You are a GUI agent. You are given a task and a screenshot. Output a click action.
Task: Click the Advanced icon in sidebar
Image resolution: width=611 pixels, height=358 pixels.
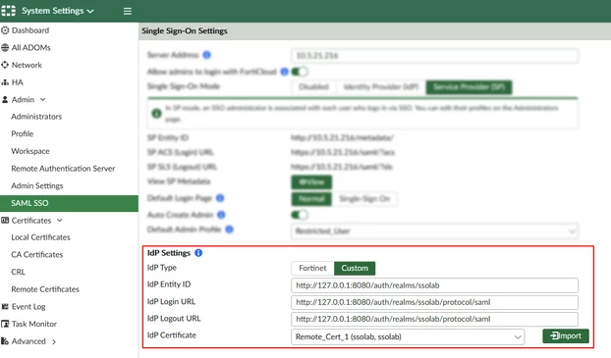pyautogui.click(x=5, y=341)
